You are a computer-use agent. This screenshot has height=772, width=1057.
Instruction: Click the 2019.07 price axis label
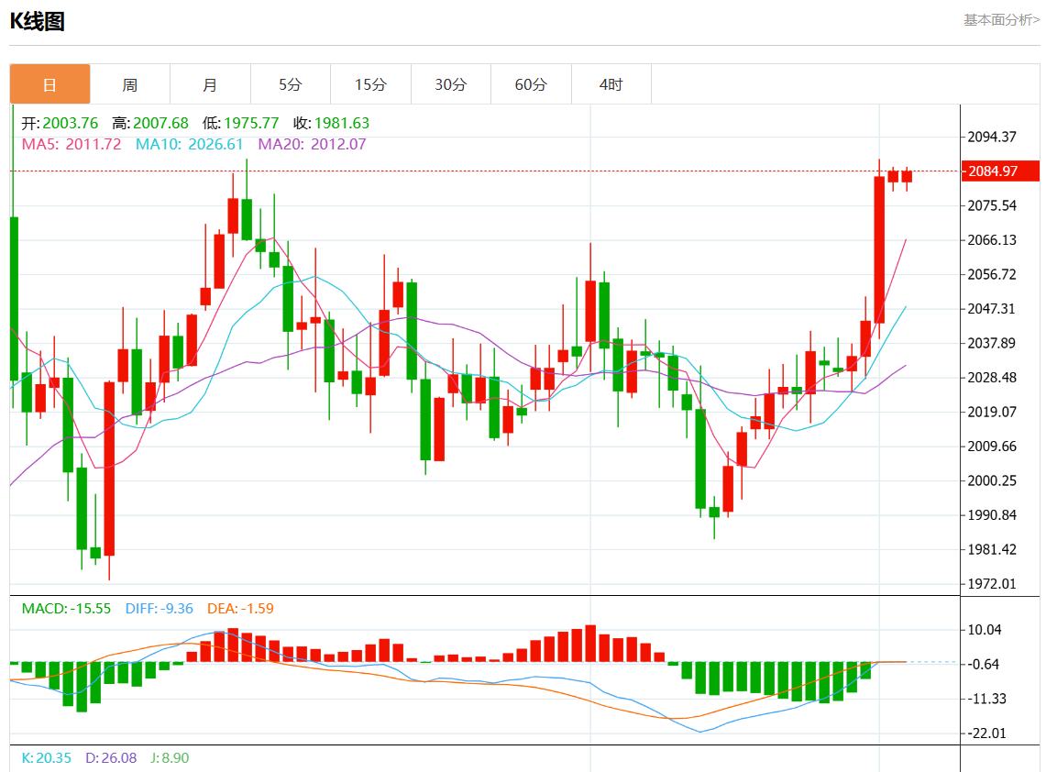point(992,412)
